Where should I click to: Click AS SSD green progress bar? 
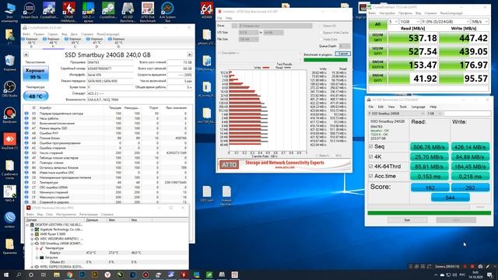(429, 212)
